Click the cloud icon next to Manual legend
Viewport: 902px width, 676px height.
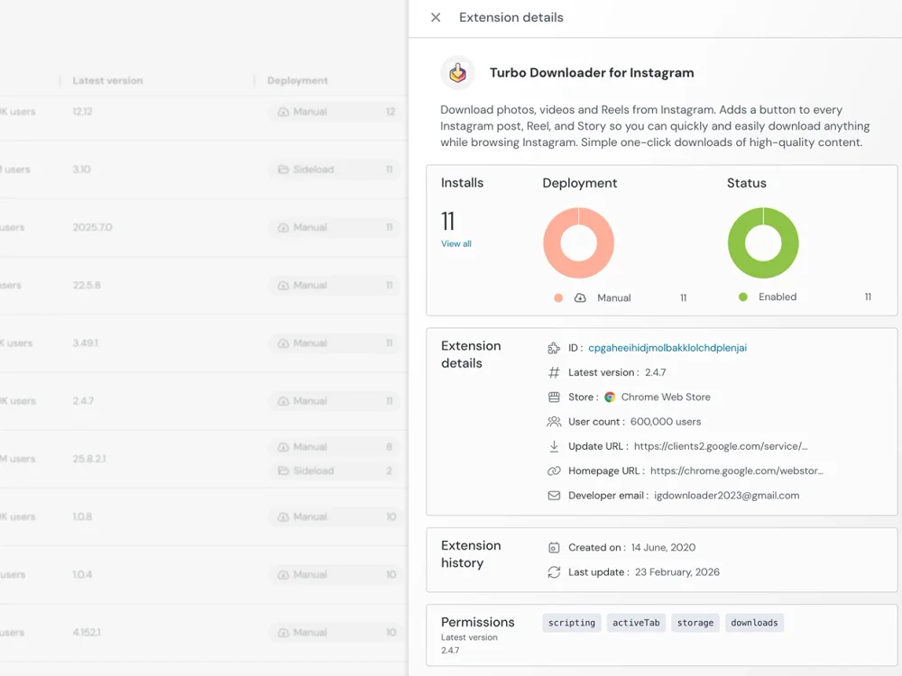(x=580, y=297)
